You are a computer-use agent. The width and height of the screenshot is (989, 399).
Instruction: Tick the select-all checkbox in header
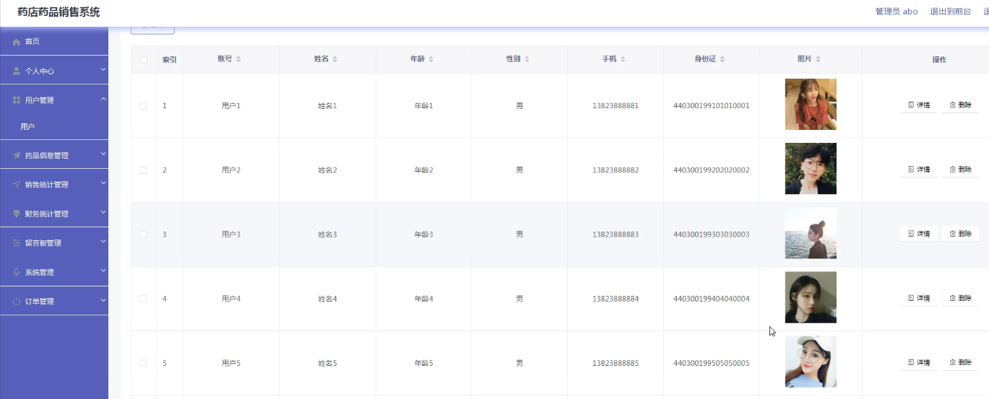tap(143, 60)
